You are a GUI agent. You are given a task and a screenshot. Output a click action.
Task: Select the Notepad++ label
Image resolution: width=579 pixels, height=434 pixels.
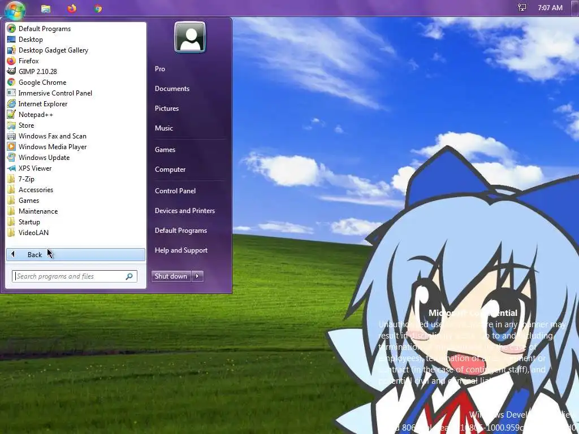click(x=36, y=115)
